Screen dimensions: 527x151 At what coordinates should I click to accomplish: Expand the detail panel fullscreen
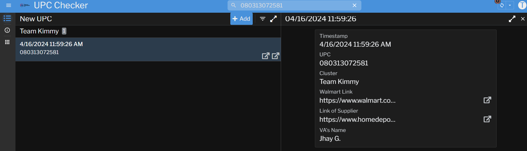coord(512,19)
